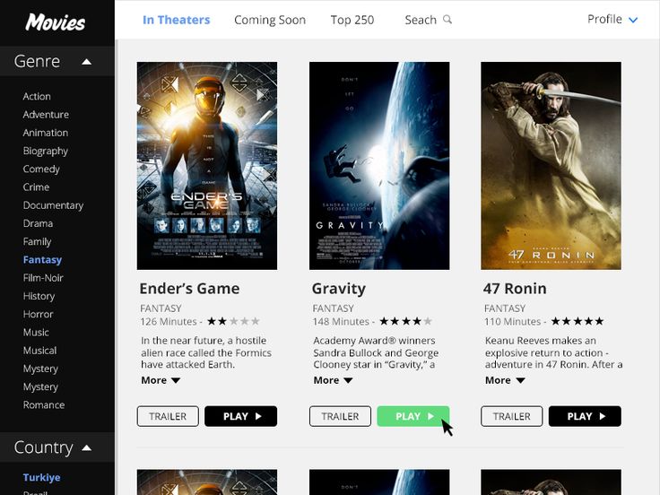Viewport: 660px width, 495px height.
Task: Go to Top 250 tab
Action: 352,20
